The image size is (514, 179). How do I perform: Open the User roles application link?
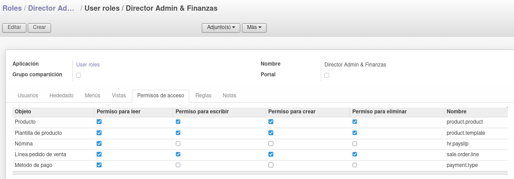click(88, 64)
